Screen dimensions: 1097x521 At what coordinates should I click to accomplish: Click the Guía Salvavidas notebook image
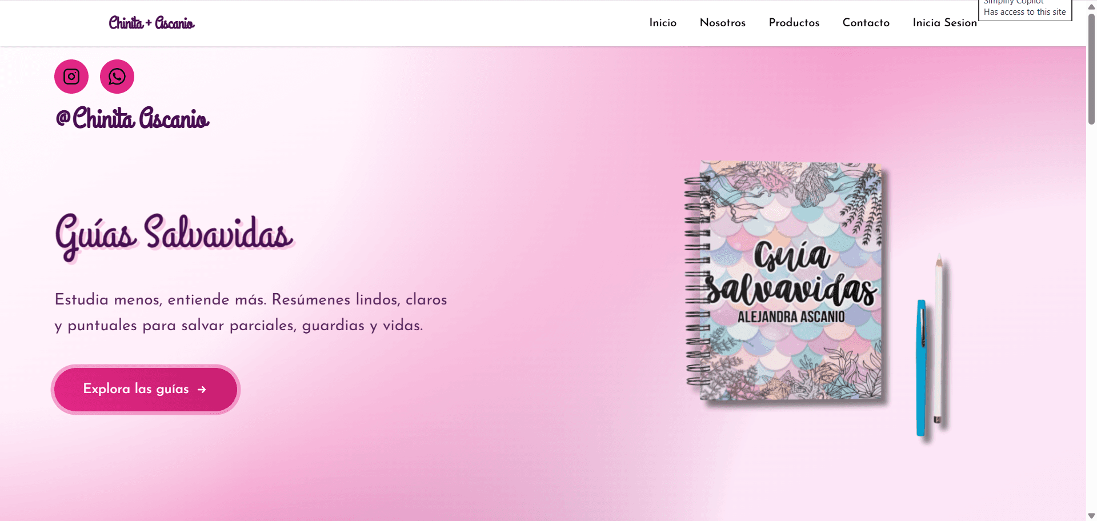[x=790, y=281]
